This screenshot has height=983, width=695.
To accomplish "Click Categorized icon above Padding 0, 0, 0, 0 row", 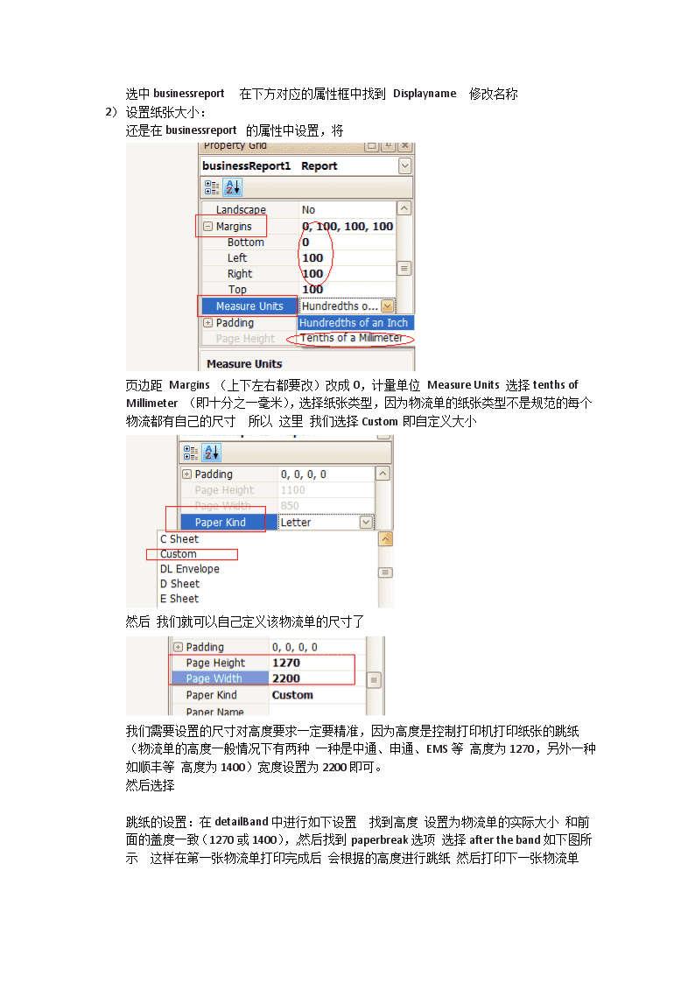I will 191,452.
